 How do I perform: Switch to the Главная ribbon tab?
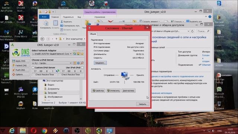pos(55,17)
